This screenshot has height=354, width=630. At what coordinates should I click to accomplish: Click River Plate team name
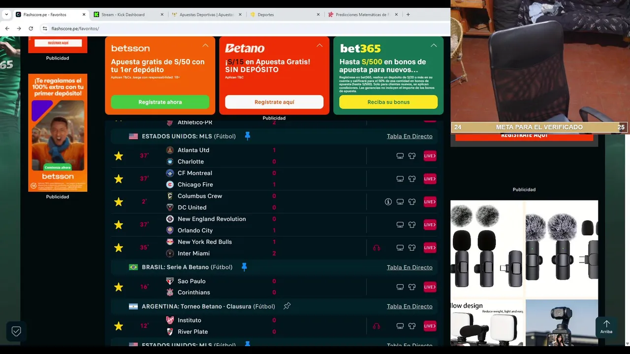(x=192, y=332)
